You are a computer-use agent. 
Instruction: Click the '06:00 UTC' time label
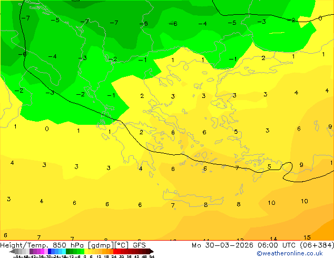point(277,245)
